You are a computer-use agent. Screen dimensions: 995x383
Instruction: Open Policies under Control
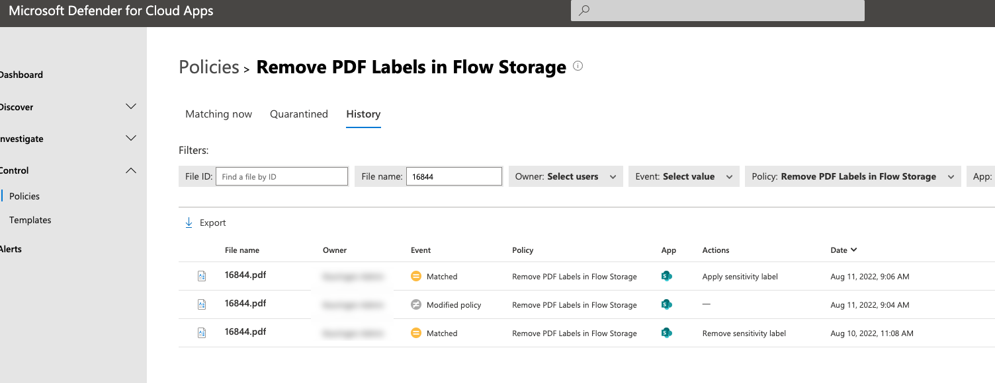24,196
